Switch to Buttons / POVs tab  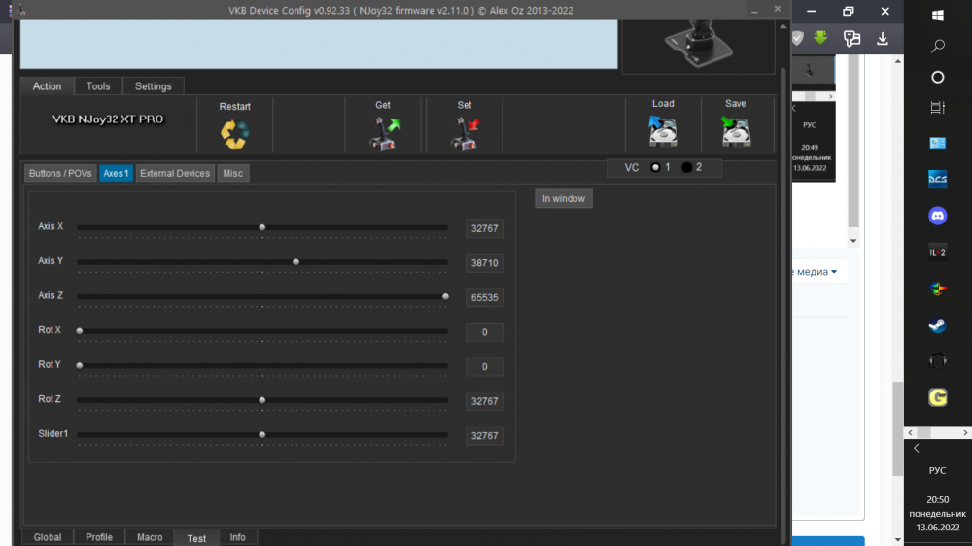click(60, 174)
